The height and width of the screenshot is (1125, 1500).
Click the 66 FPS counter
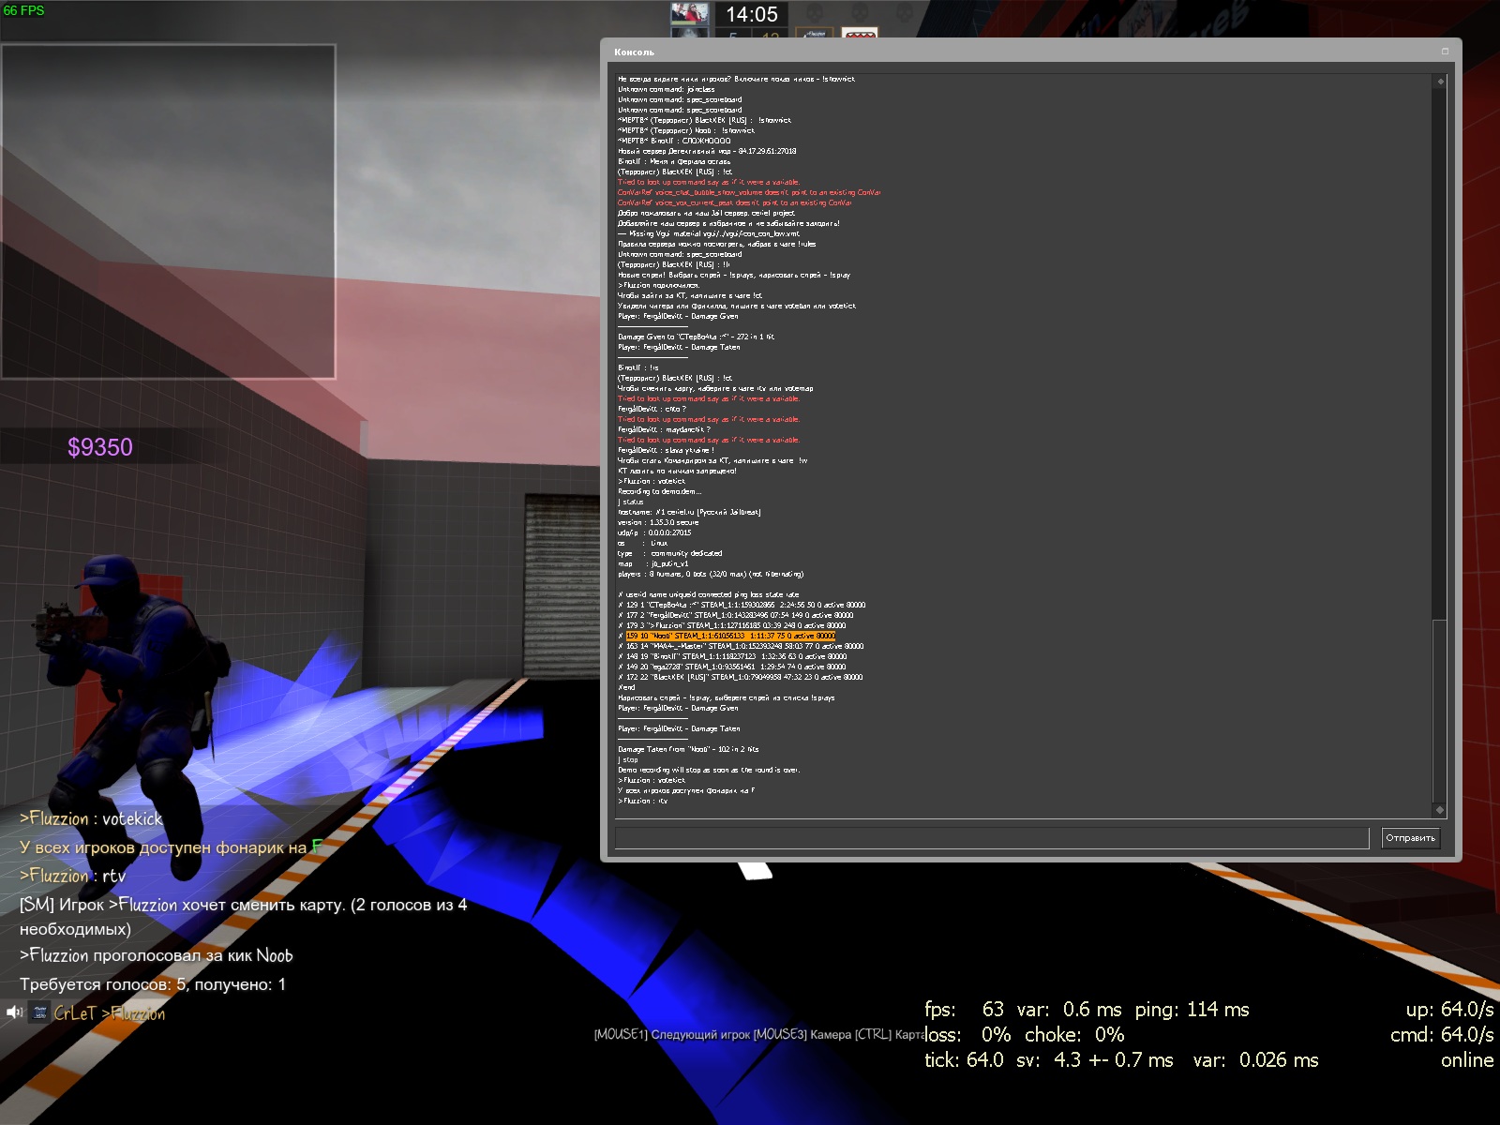pyautogui.click(x=23, y=10)
